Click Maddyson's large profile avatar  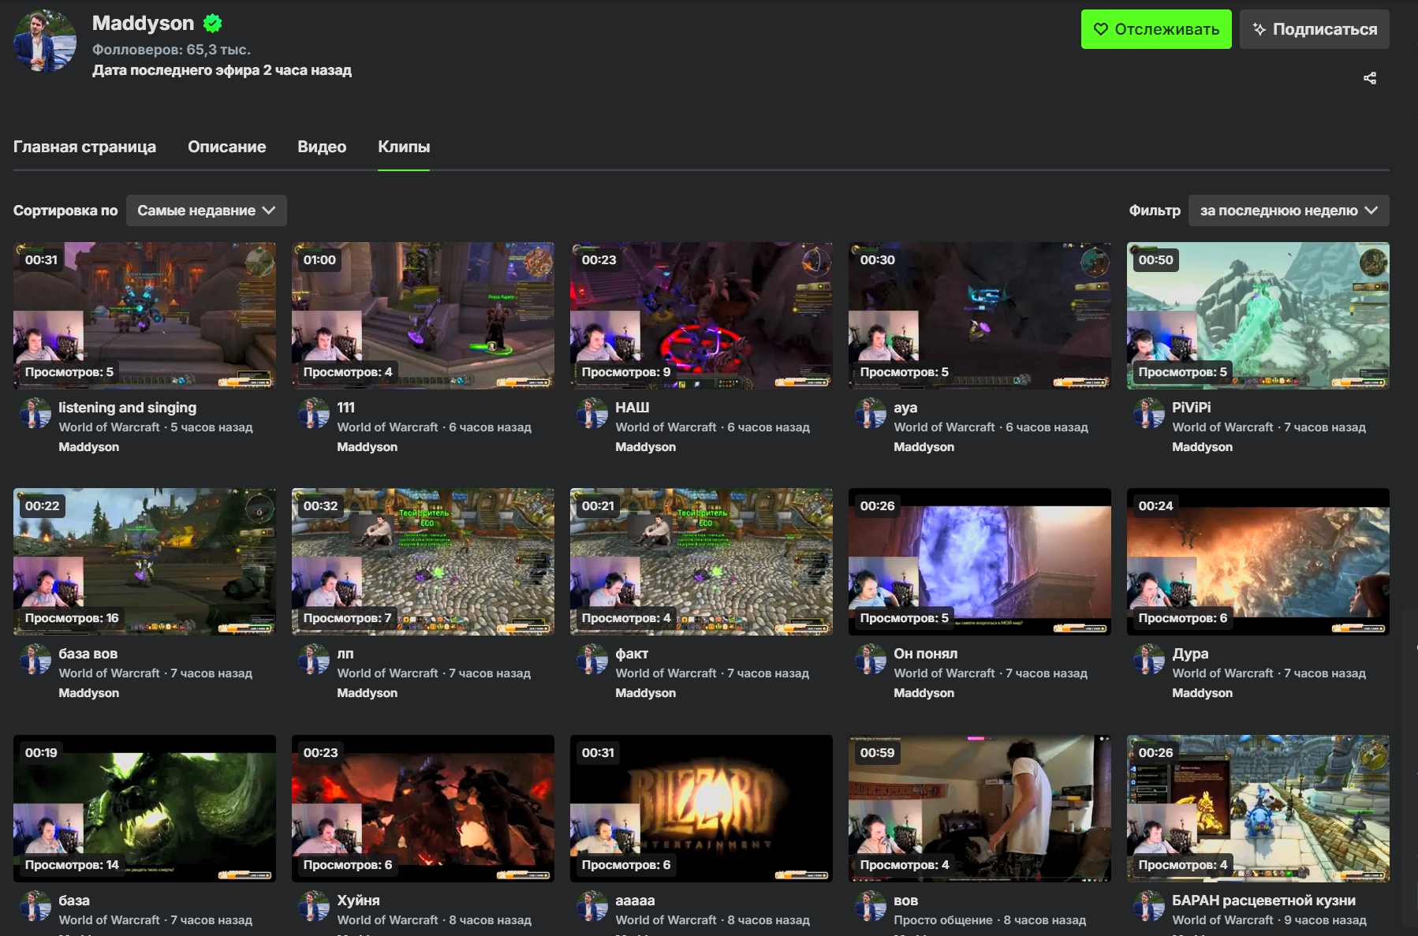pyautogui.click(x=45, y=41)
